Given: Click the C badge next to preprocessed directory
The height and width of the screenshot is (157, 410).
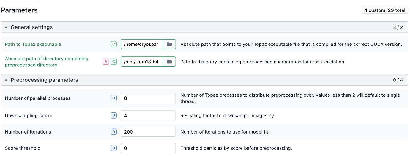Looking at the screenshot, I should 113,62.
